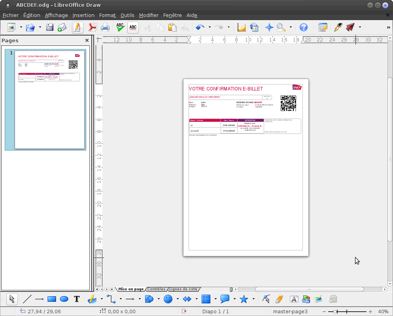Toggle AutoSpellcheck red-underline ABC icon
This screenshot has height=316, width=393.
click(x=133, y=27)
